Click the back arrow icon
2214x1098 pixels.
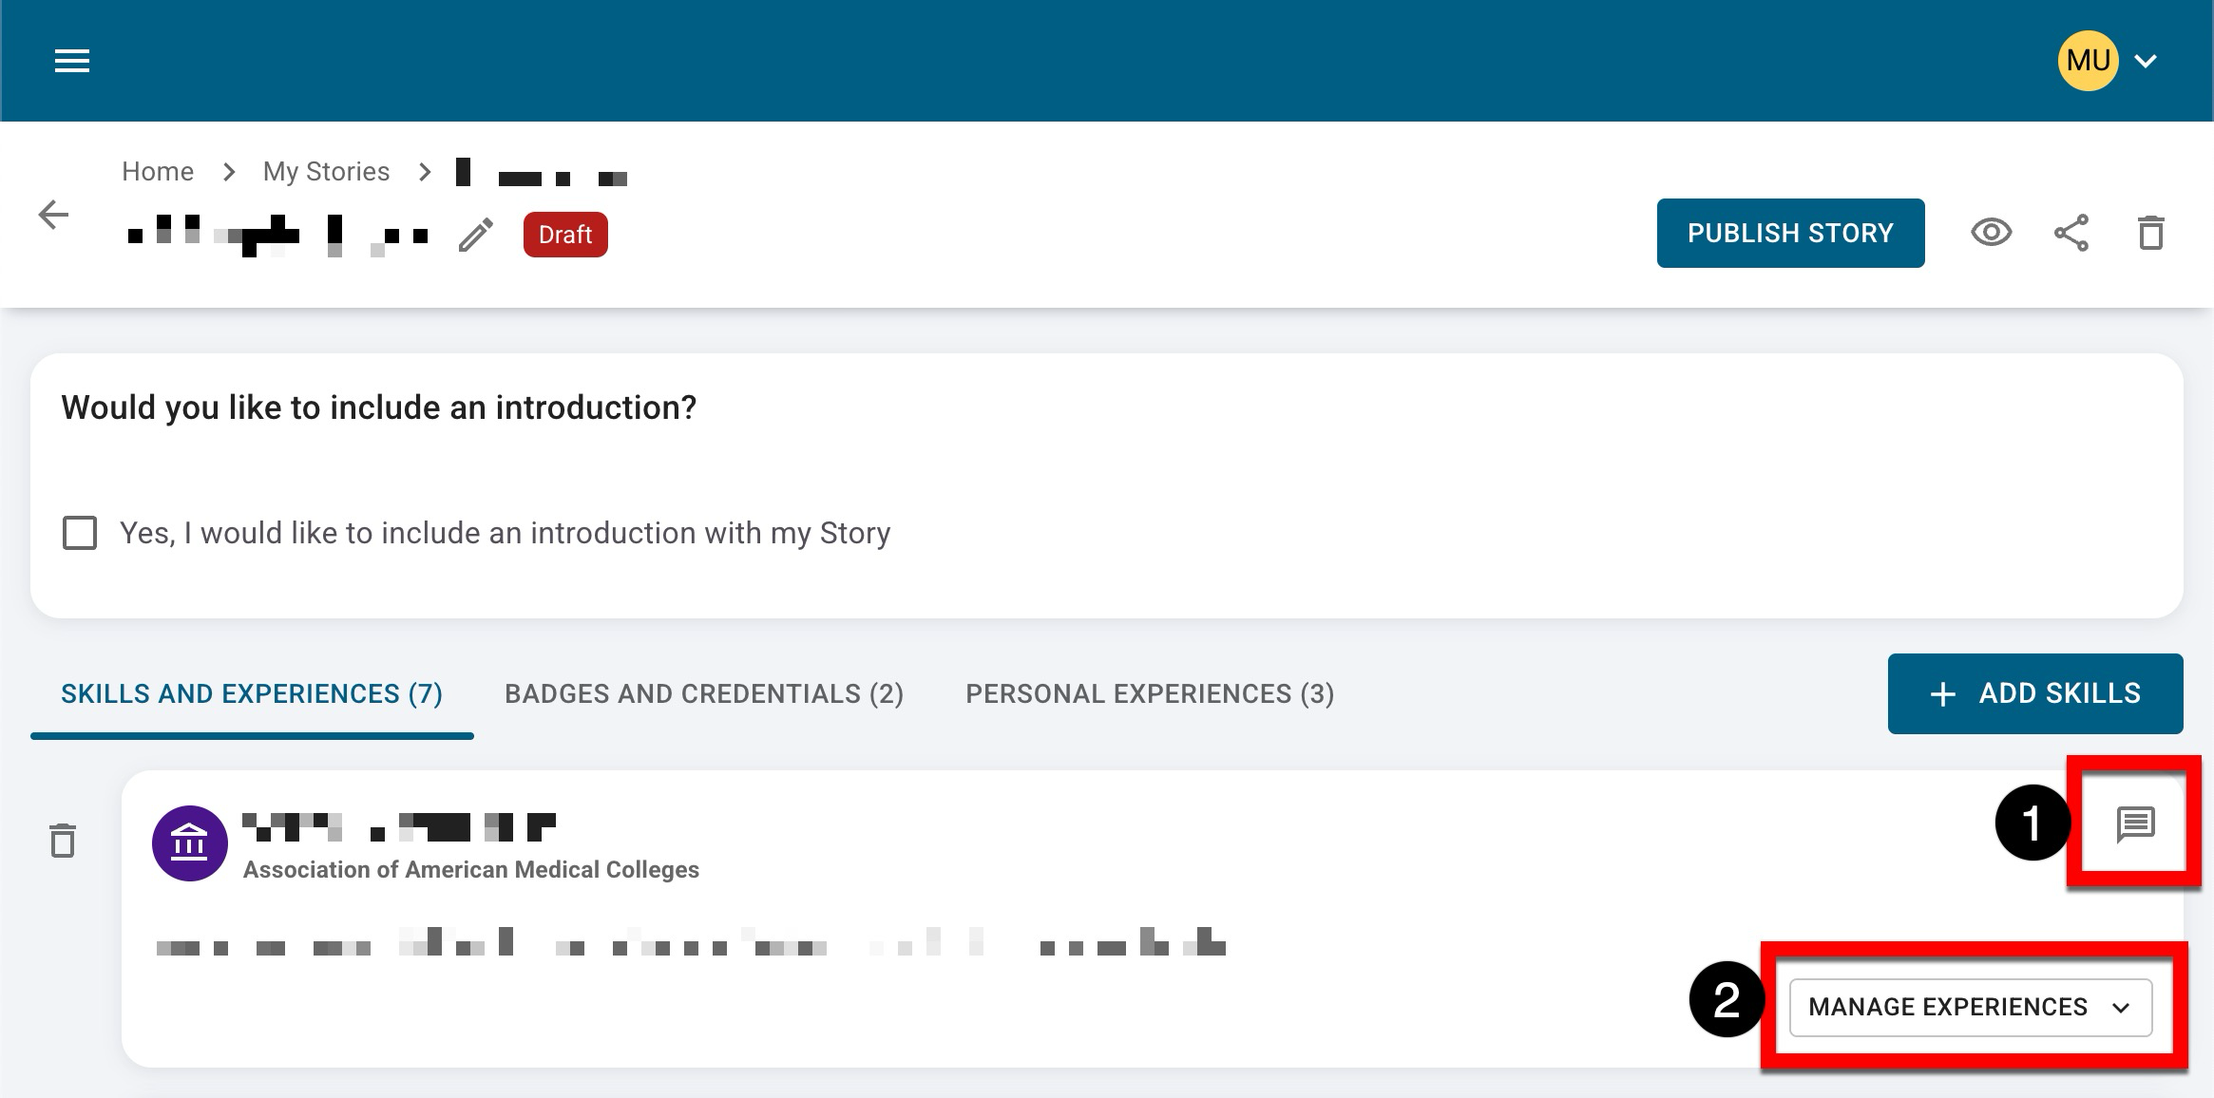pos(53,215)
